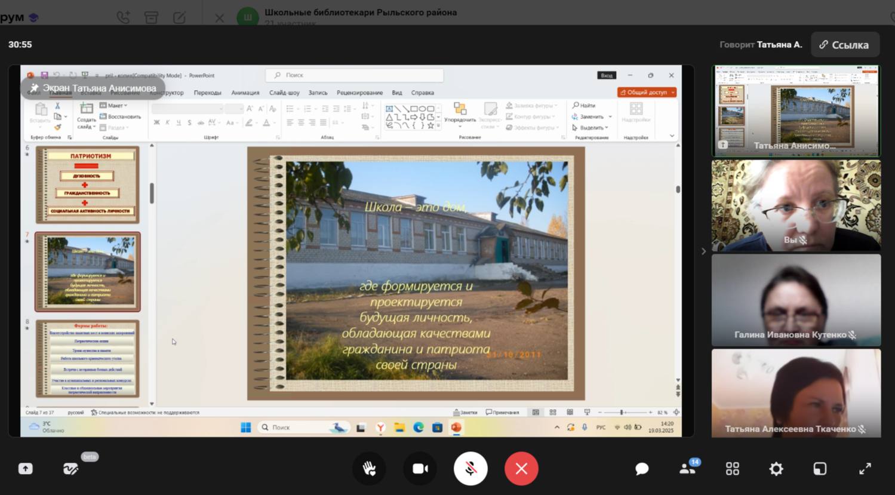Toggle italic К formatting
Image resolution: width=895 pixels, height=495 pixels.
(x=168, y=122)
